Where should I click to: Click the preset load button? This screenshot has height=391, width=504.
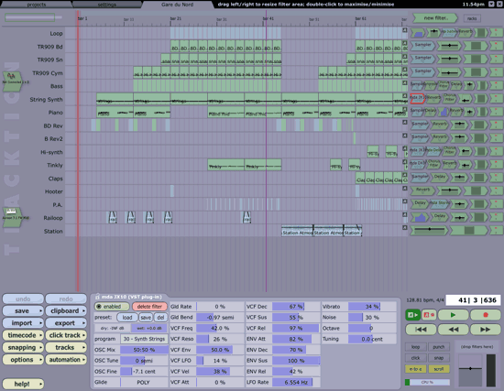tap(127, 318)
